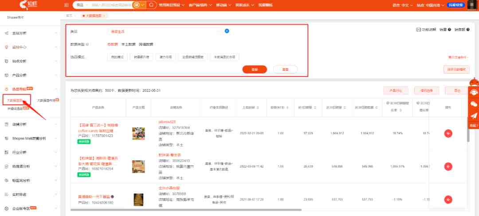The height and width of the screenshot is (216, 479).
Task: Open the 语言: 中文 language dropdown
Action: (x=402, y=5)
